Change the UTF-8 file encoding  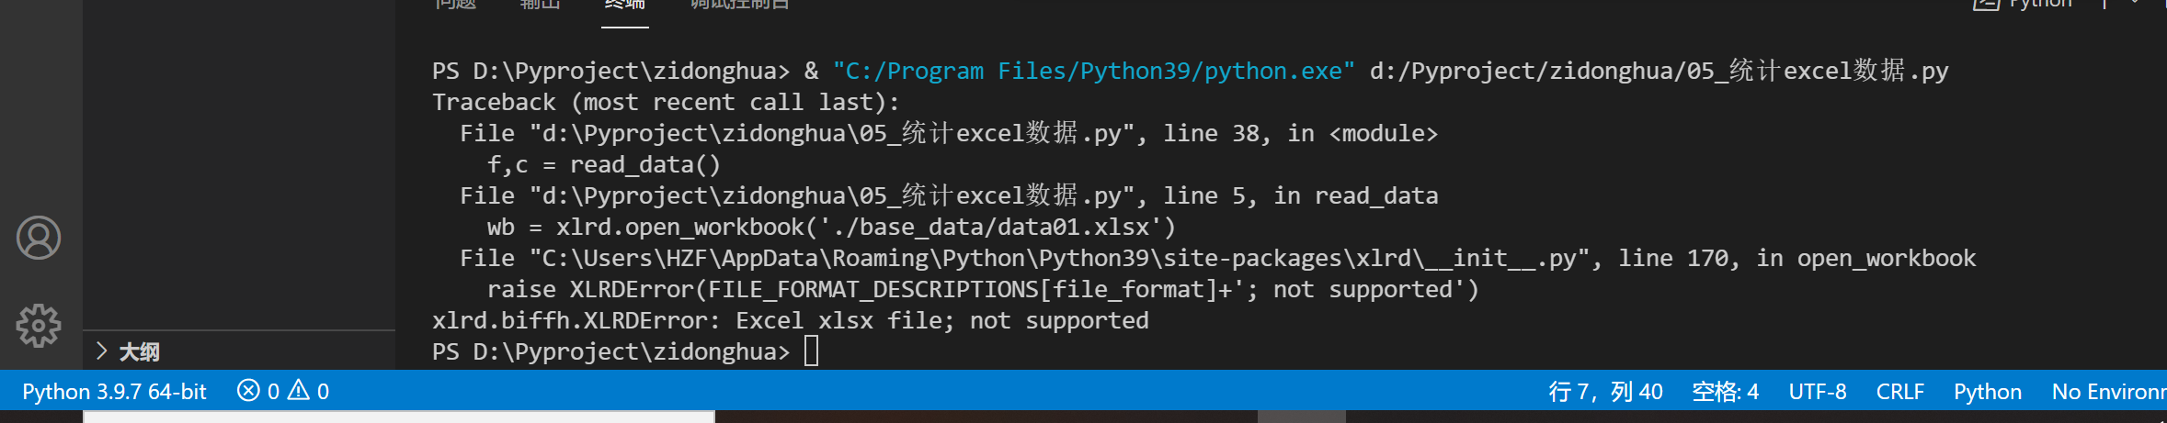(x=1817, y=392)
